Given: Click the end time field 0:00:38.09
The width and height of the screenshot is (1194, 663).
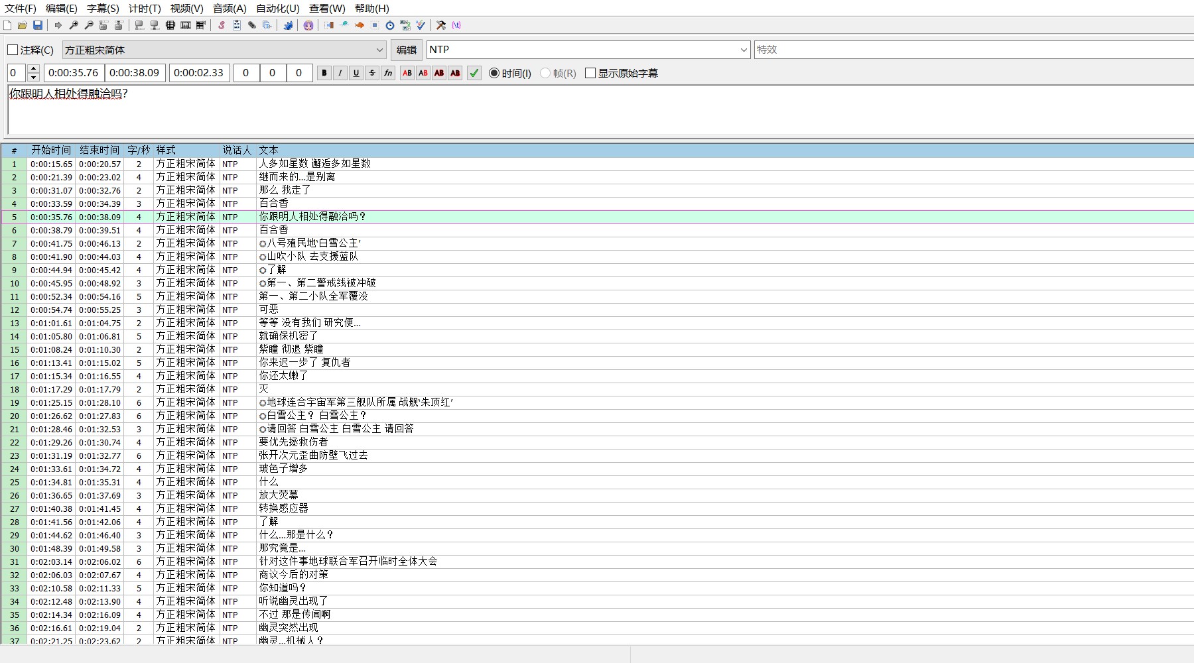Looking at the screenshot, I should 135,73.
